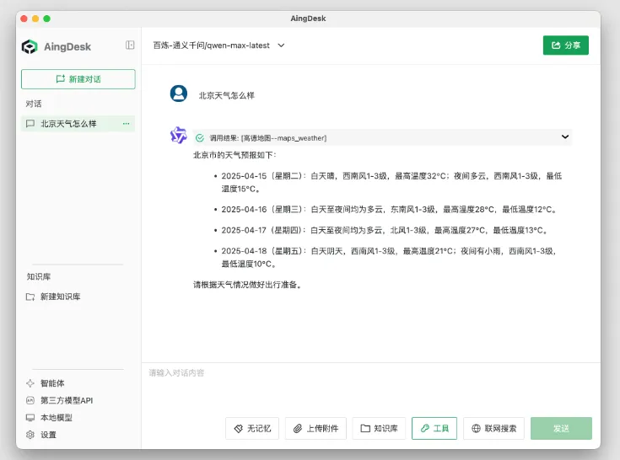Click the 2025-04-15 (星期二) forecast entry
Image resolution: width=620 pixels, height=460 pixels.
click(391, 183)
